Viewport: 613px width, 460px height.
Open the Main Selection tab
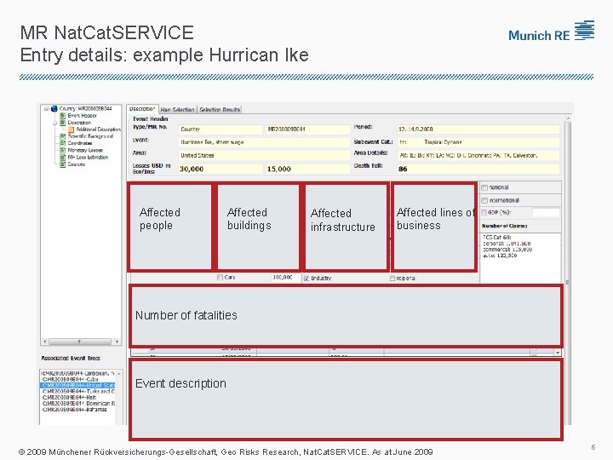pos(177,110)
